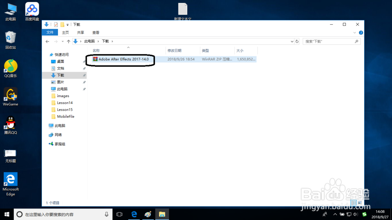Switch to the 主页 ribbon tab
The width and height of the screenshot is (392, 220).
click(65, 32)
